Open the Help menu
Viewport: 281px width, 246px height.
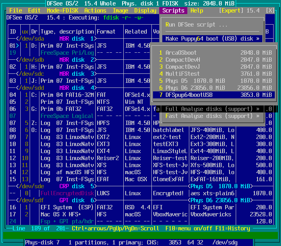197,11
